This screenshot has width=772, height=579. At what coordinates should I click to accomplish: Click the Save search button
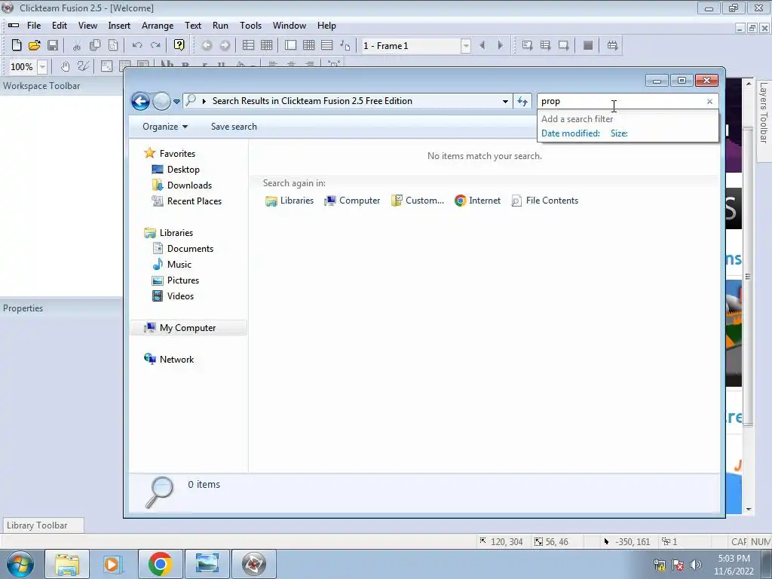pyautogui.click(x=234, y=127)
